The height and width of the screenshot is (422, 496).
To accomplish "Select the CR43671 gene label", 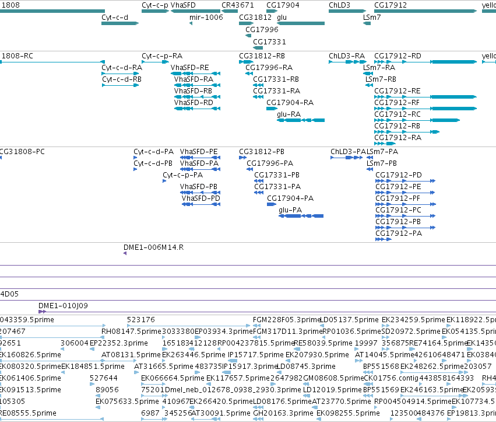I will point(238,5).
